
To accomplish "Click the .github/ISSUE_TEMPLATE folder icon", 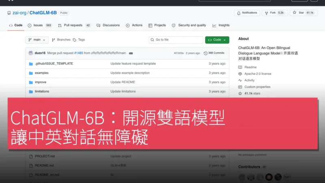I will (x=31, y=64).
